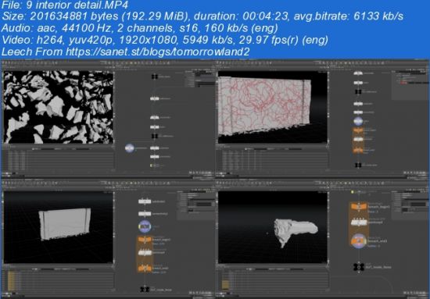Select black null node ending plain wall frame network
Image resolution: width=430 pixels, height=299 pixels.
(145, 289)
